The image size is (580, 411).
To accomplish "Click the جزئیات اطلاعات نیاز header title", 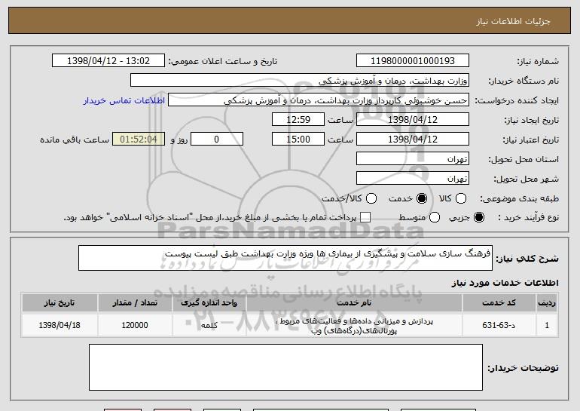I will click(513, 21).
